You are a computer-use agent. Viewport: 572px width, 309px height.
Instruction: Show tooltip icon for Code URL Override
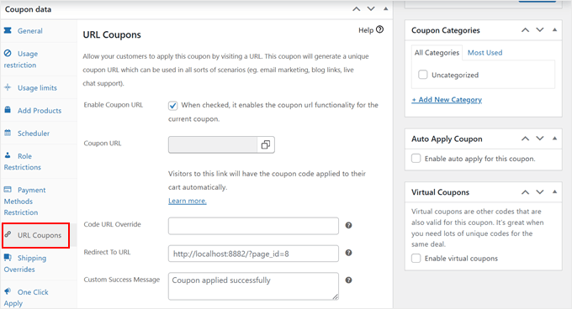349,225
